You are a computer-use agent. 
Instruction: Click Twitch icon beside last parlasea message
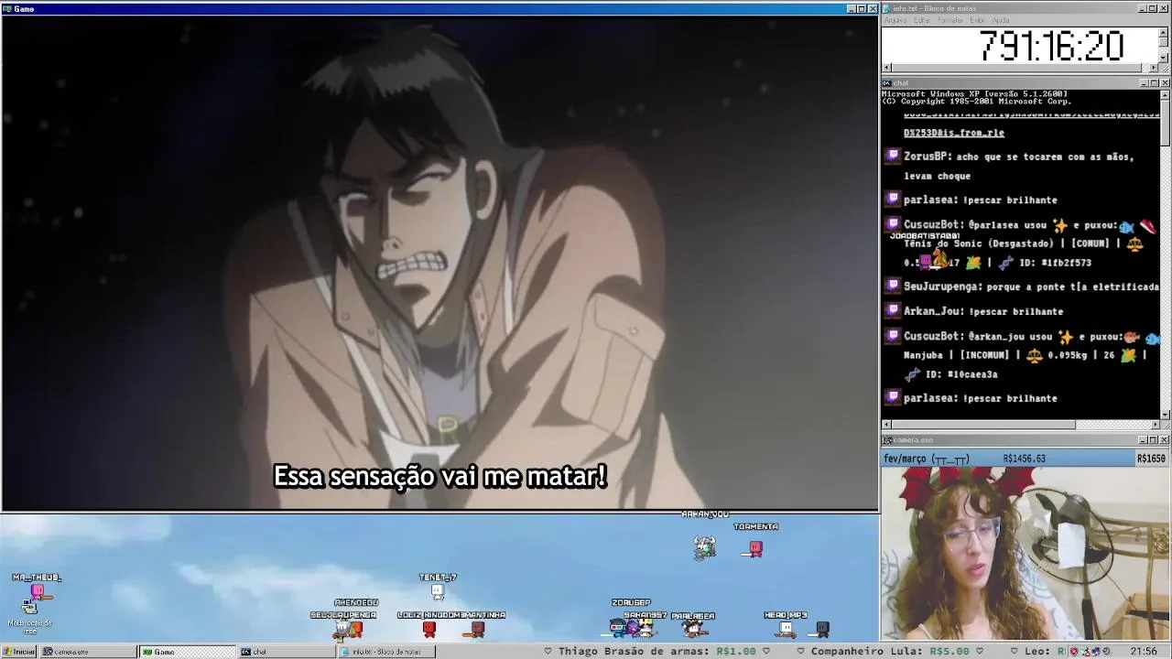[x=893, y=397]
